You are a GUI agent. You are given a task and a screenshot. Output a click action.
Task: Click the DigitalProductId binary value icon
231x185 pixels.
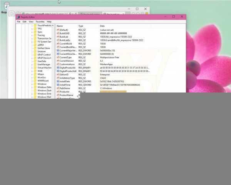point(58,68)
